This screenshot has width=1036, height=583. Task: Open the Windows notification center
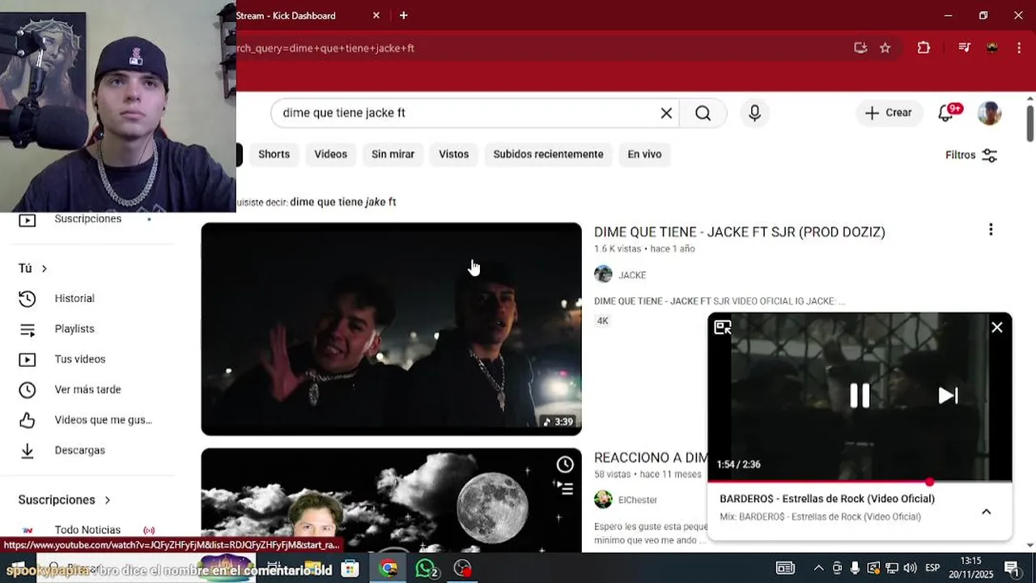(1012, 568)
